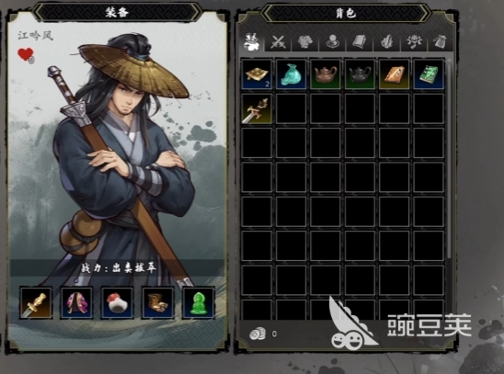Viewport: 504px width, 374px height.
Task: Select the golden chessboard item
Action: pos(257,74)
